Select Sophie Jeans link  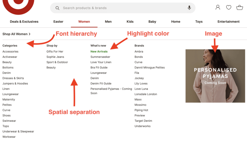click(x=55, y=57)
